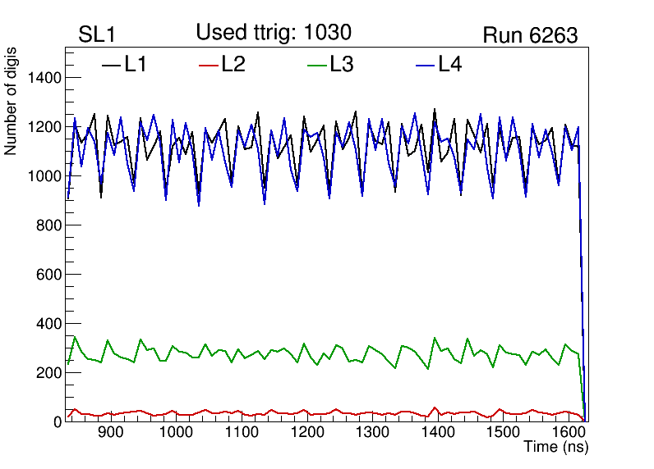The height and width of the screenshot is (469, 654).
Task: Select the L2 legend label text
Action: click(x=233, y=65)
